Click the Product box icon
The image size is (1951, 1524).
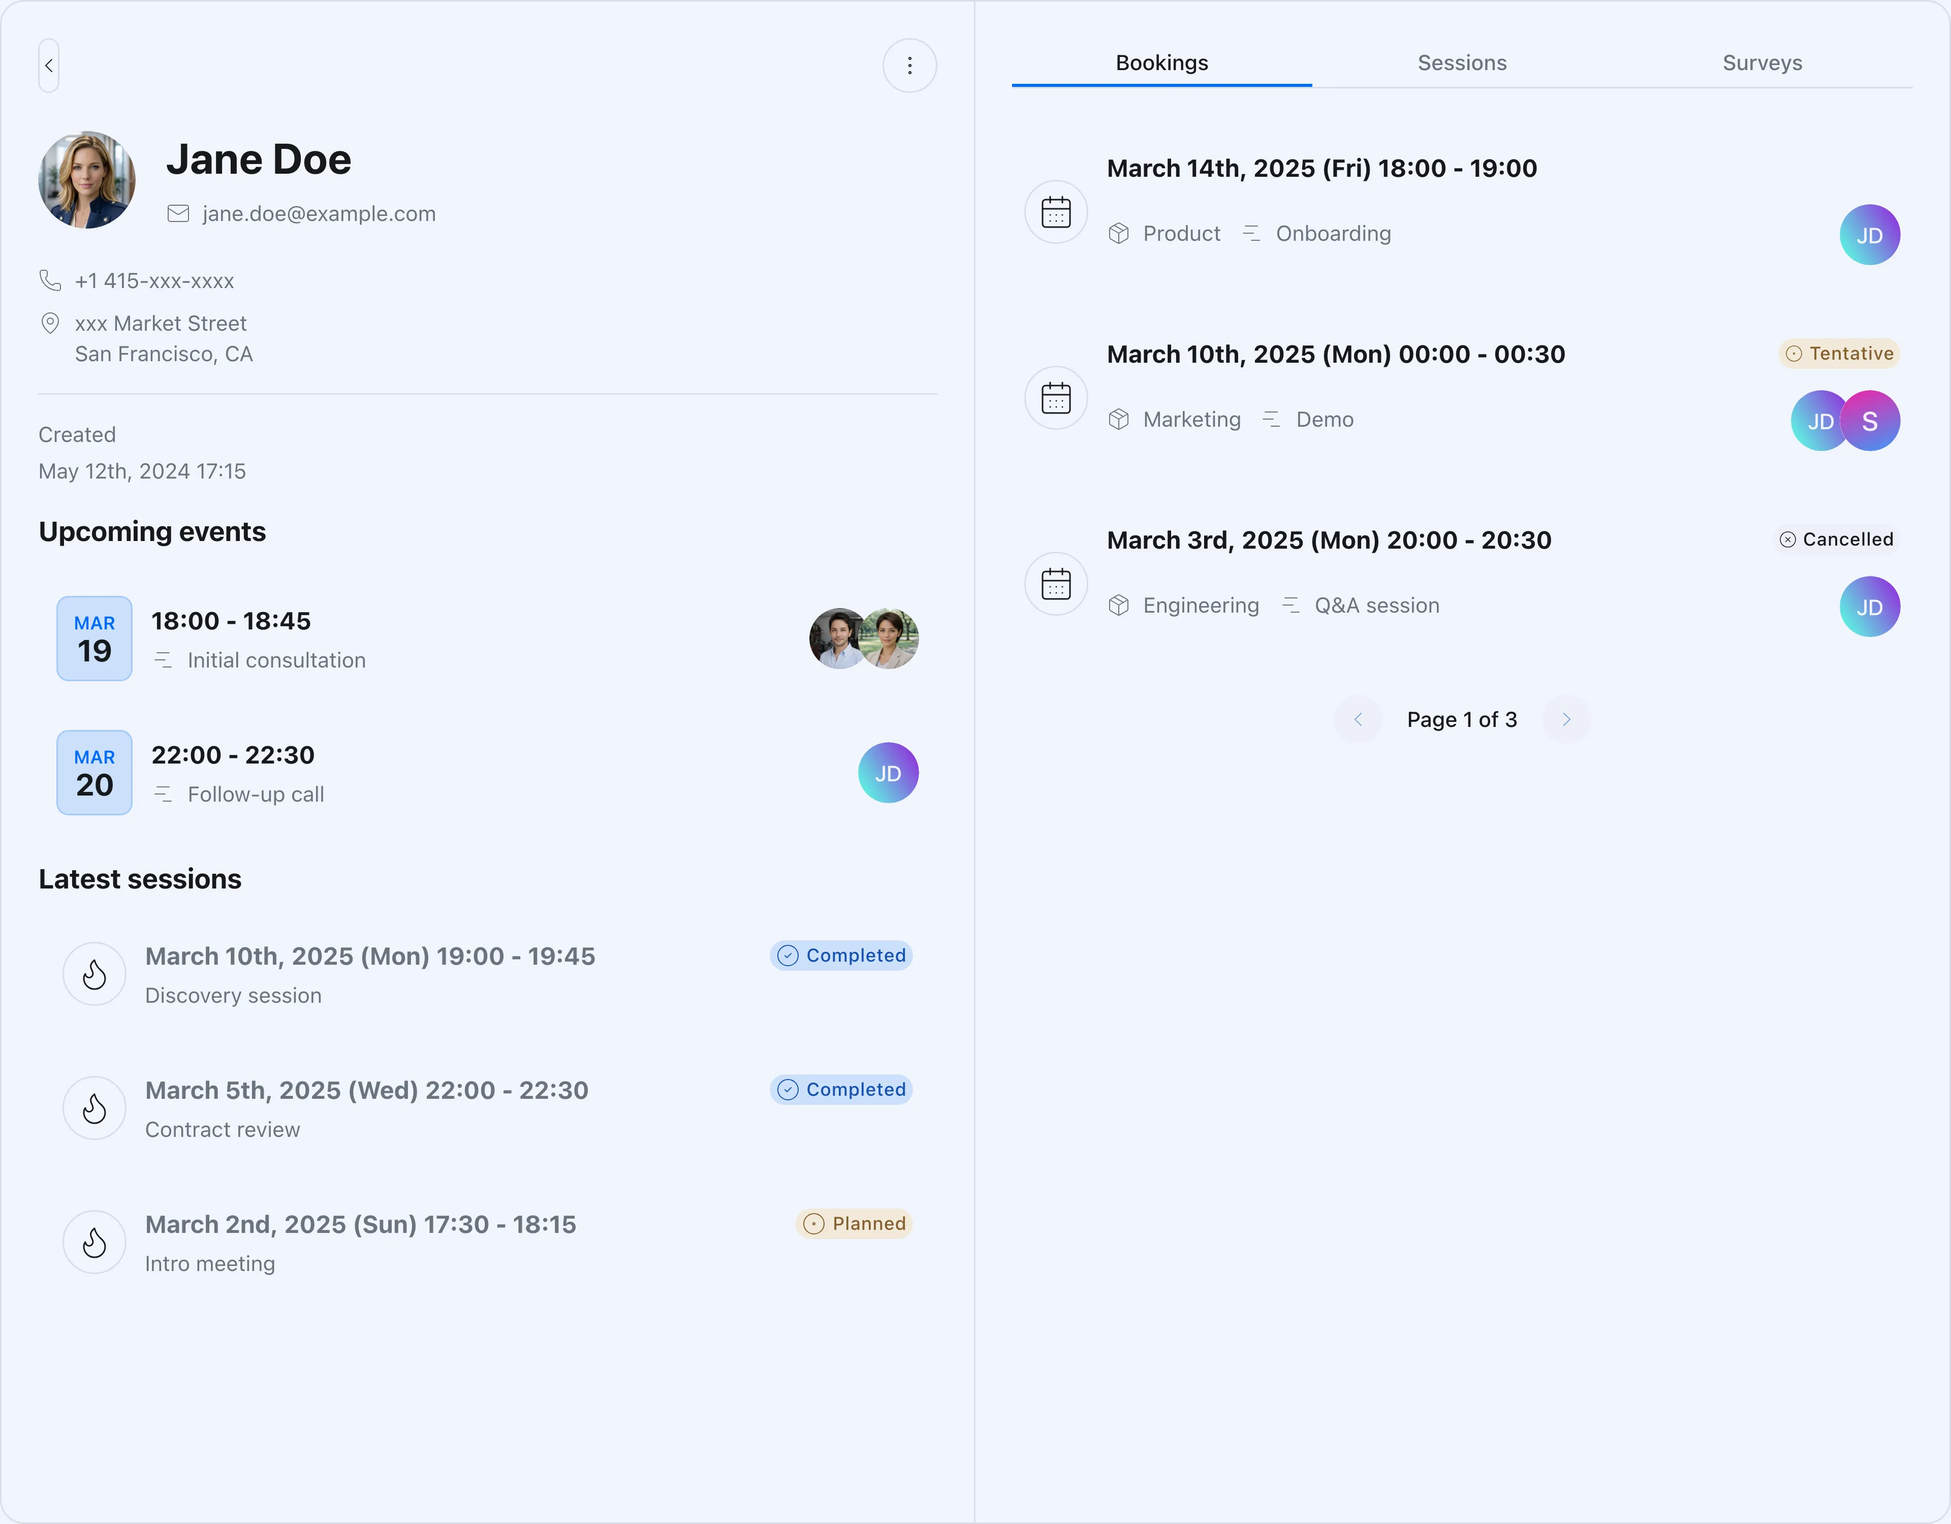pyautogui.click(x=1118, y=233)
